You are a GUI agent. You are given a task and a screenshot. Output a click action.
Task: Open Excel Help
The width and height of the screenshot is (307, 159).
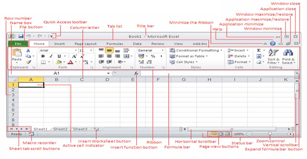pos(273,44)
